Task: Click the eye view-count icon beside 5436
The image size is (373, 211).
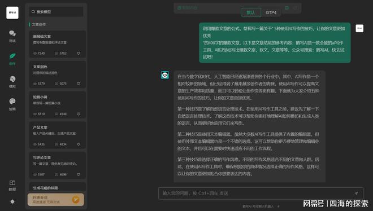Action: coord(35,144)
